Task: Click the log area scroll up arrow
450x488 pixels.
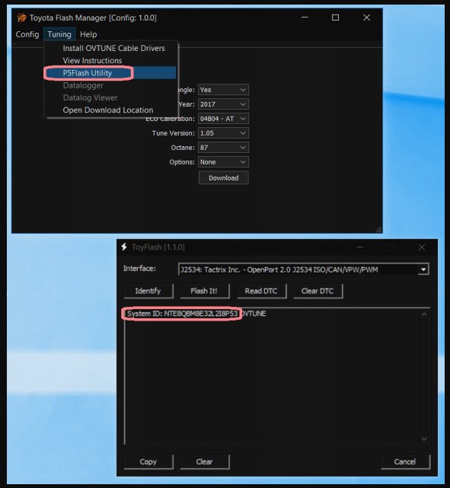Action: (x=424, y=314)
